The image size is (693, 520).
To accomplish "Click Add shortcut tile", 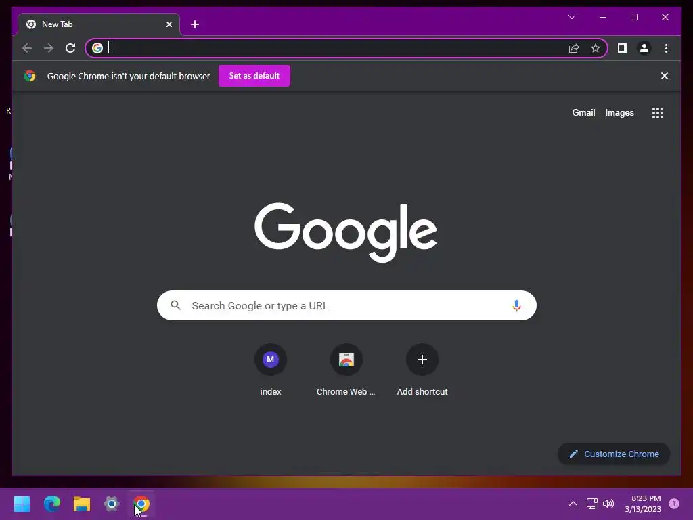I will coord(422,370).
